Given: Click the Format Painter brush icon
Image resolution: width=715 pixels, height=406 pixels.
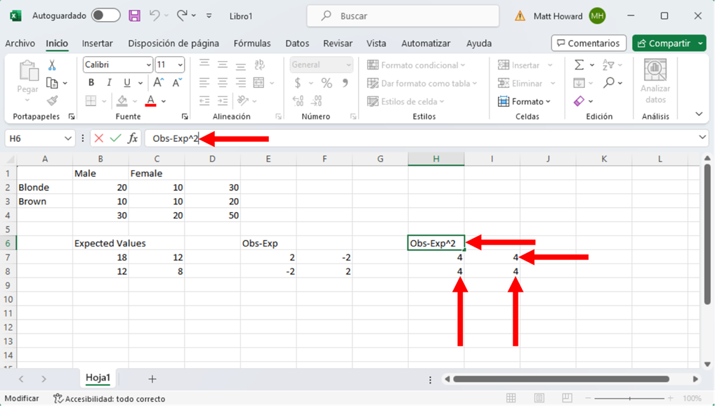Looking at the screenshot, I should click(x=52, y=101).
